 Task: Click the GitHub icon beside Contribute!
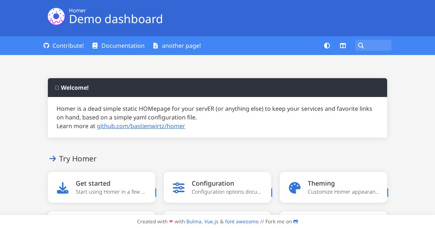point(46,46)
